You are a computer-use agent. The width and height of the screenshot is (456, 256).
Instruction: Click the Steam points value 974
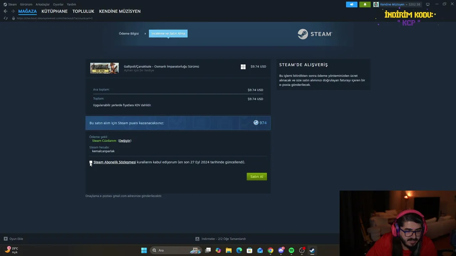point(263,123)
